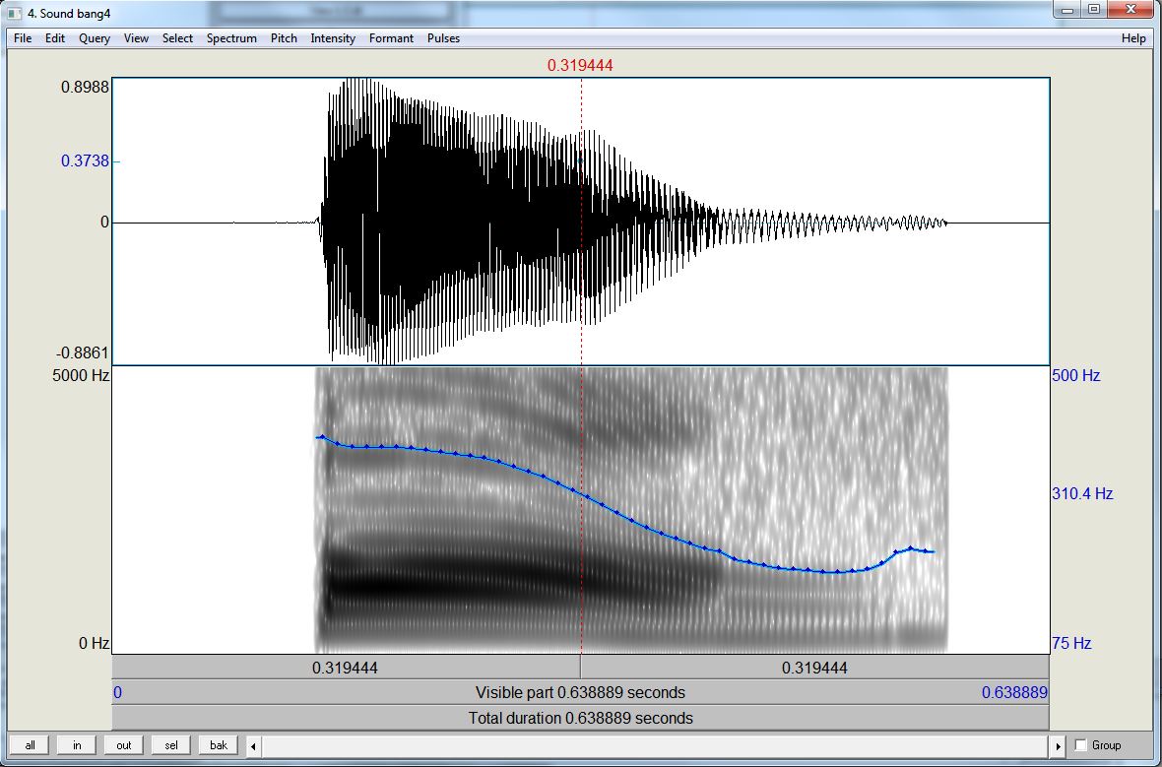Open the Intensity menu

coord(333,38)
